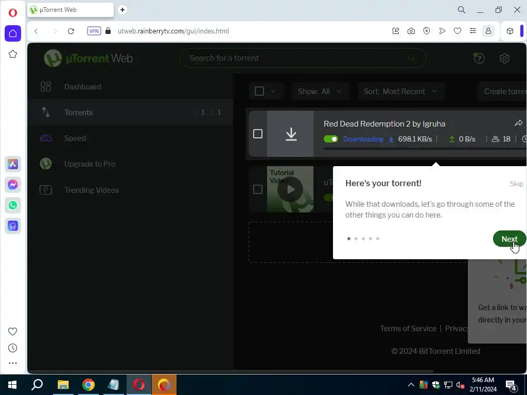Click the site security lock icon
The height and width of the screenshot is (395, 527).
pos(108,31)
